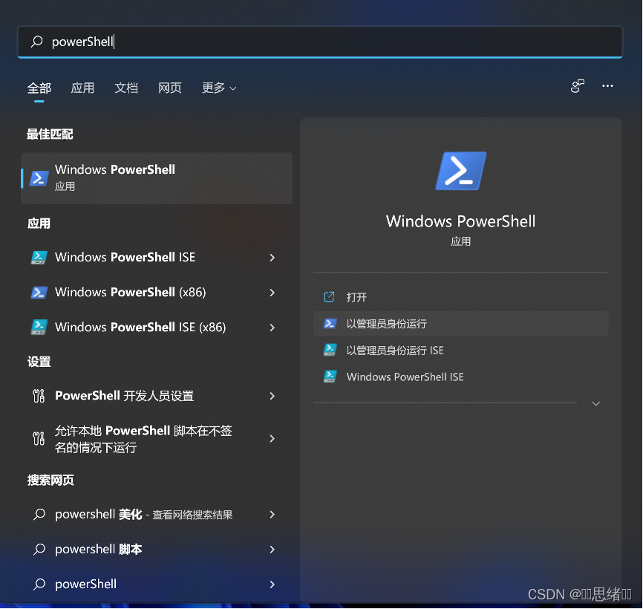The height and width of the screenshot is (609, 643).
Task: Click search icon beside powershell 脚本
Action: pyautogui.click(x=39, y=549)
